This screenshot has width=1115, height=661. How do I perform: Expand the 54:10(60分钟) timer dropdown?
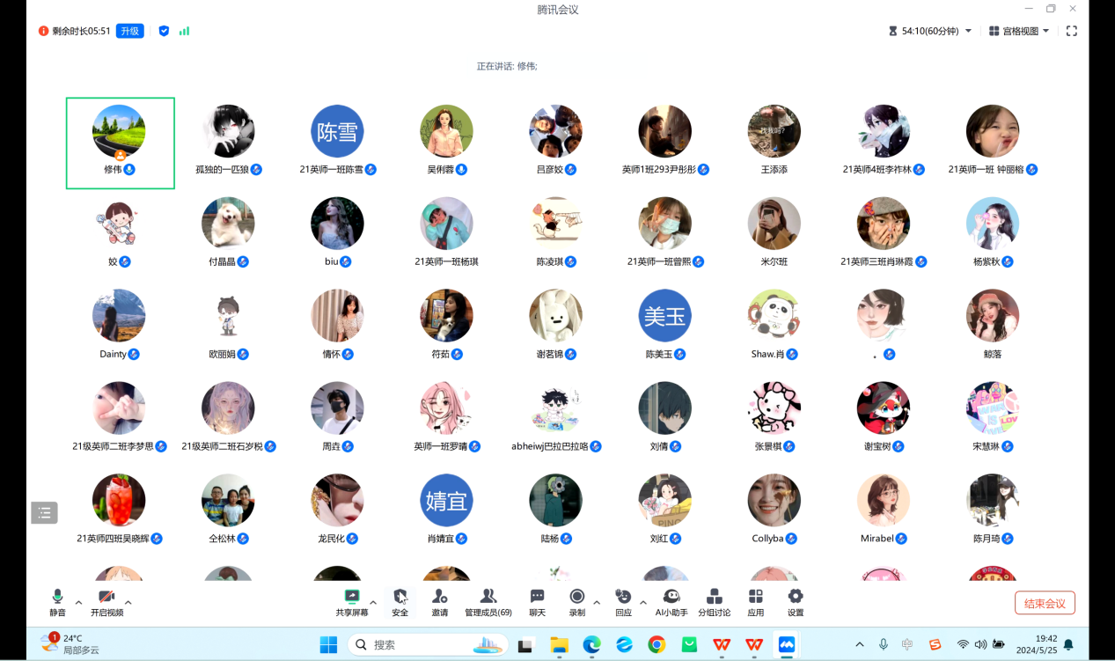point(968,31)
